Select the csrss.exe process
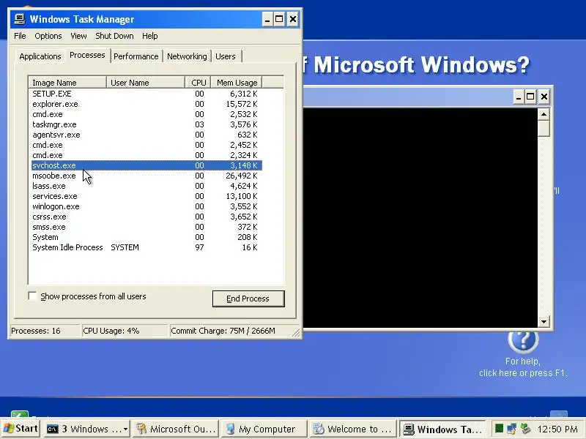 point(146,217)
